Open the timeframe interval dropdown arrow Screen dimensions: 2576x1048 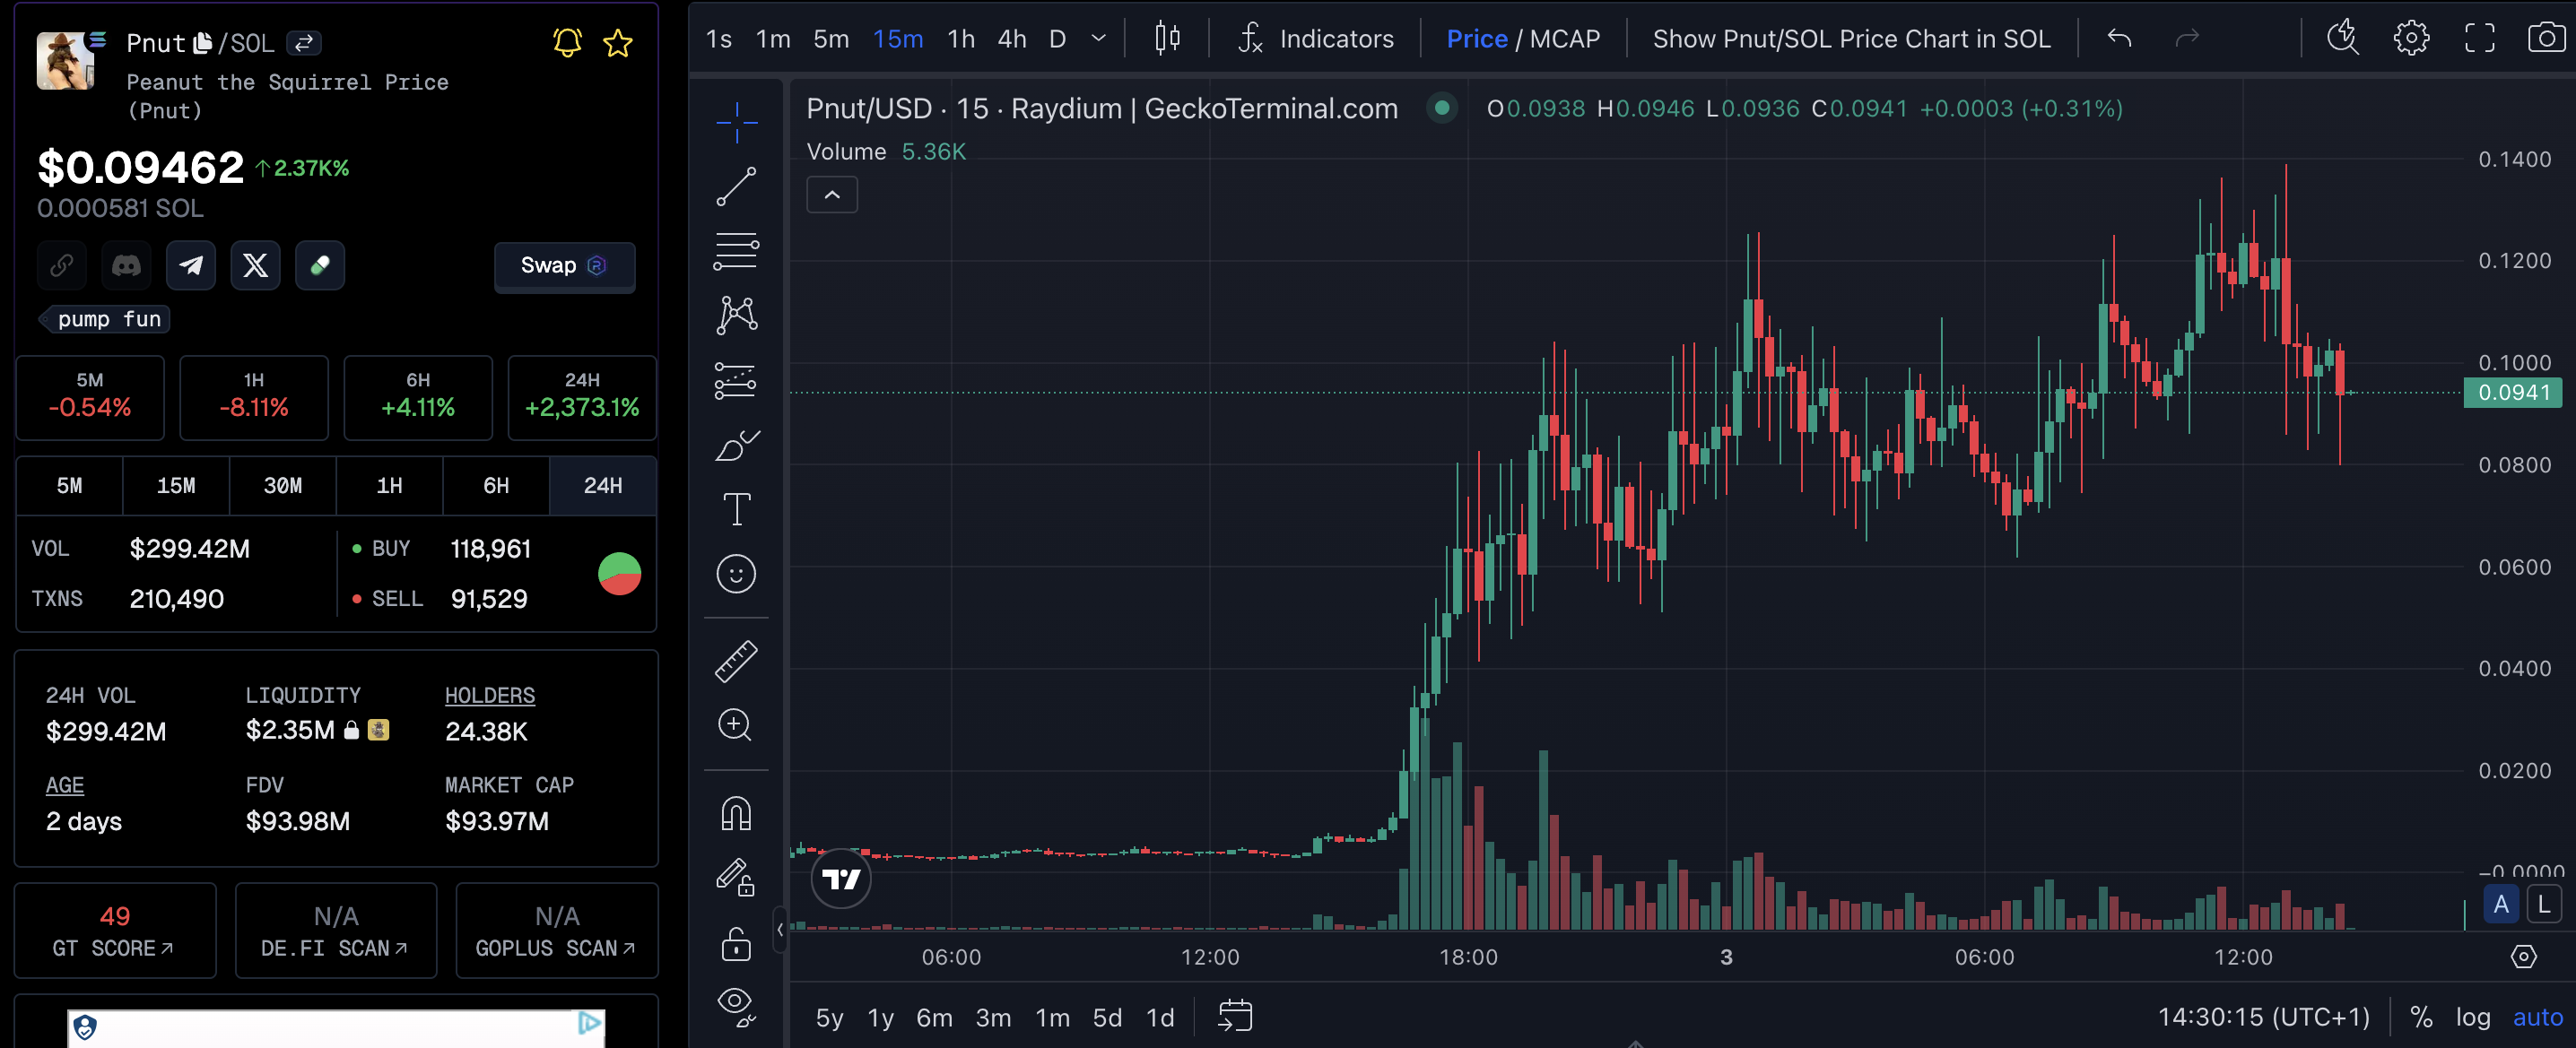click(1098, 38)
